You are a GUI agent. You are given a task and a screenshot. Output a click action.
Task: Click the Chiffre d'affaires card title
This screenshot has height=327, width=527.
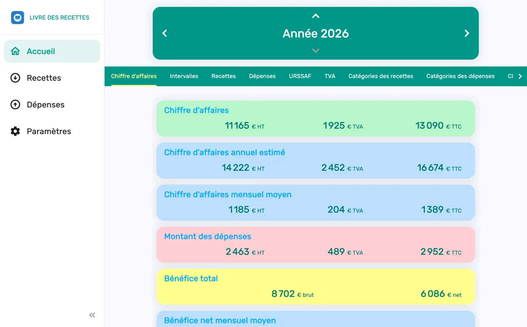coord(196,111)
